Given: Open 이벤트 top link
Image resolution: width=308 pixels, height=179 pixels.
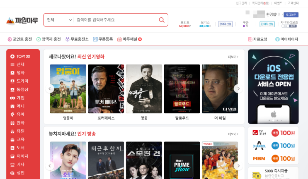Looking at the screenshot, I should [x=278, y=3].
